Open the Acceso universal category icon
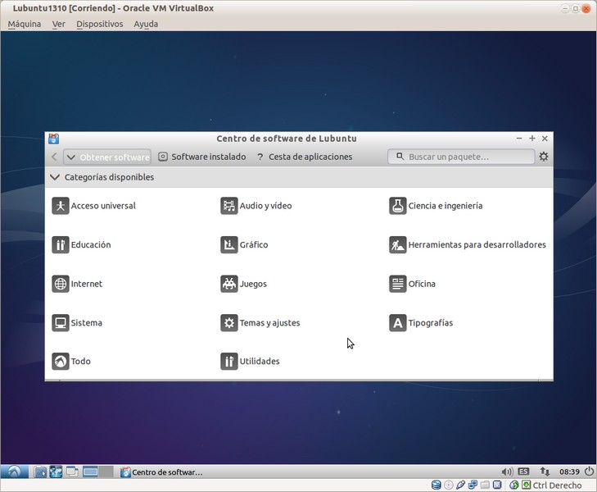 (x=60, y=206)
